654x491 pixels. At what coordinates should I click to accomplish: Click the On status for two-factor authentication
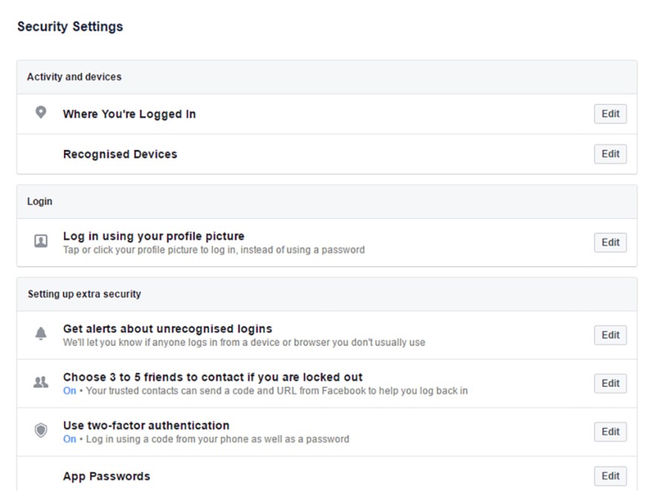point(68,439)
